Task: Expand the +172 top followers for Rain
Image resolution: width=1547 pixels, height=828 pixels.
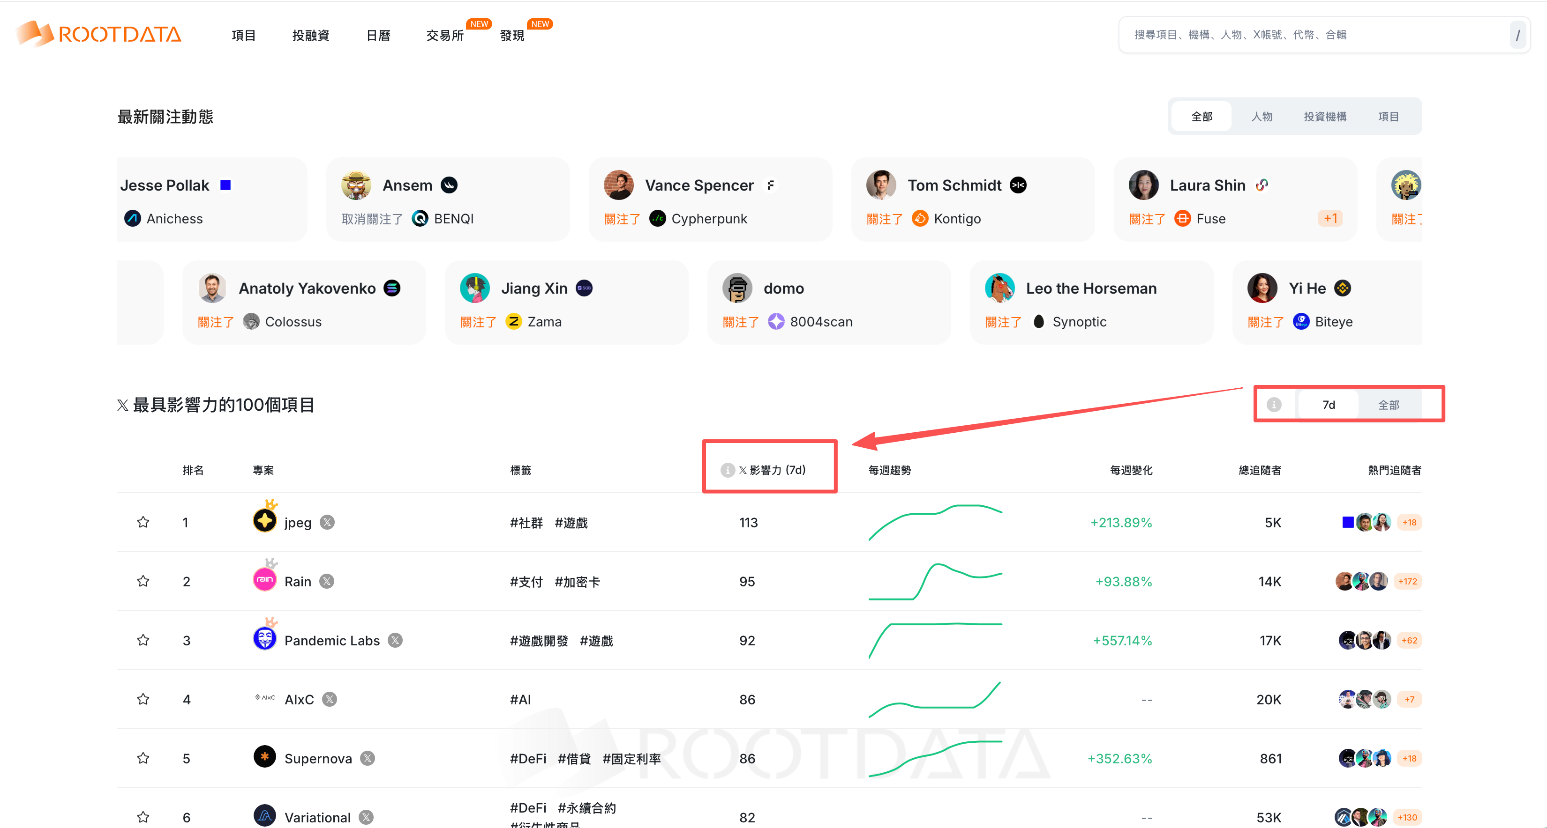Action: pyautogui.click(x=1408, y=581)
